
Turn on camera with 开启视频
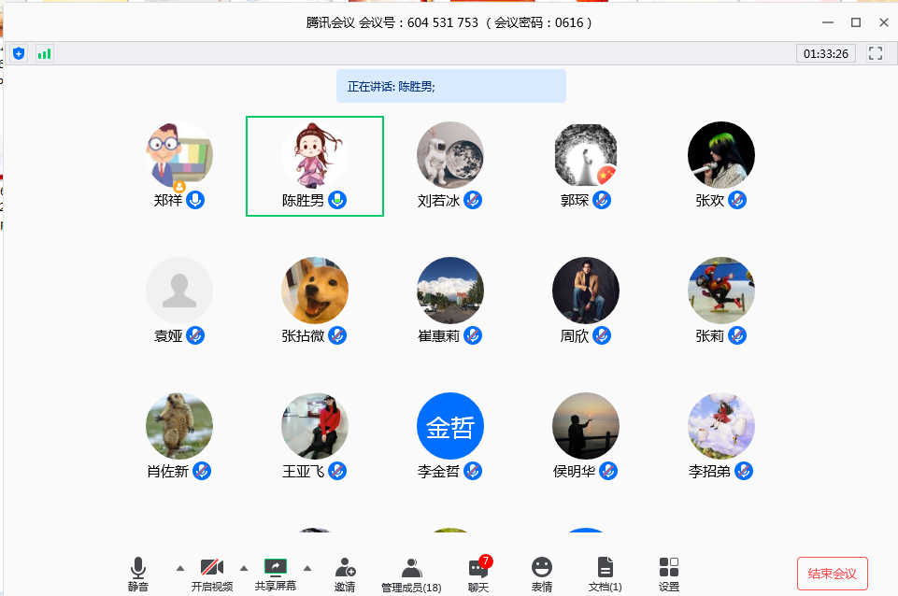point(212,575)
